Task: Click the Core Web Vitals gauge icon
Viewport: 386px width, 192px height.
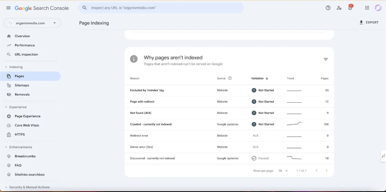Action: [x=9, y=125]
